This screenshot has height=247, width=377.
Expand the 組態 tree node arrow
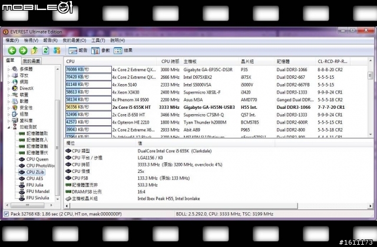[x=9, y=115]
